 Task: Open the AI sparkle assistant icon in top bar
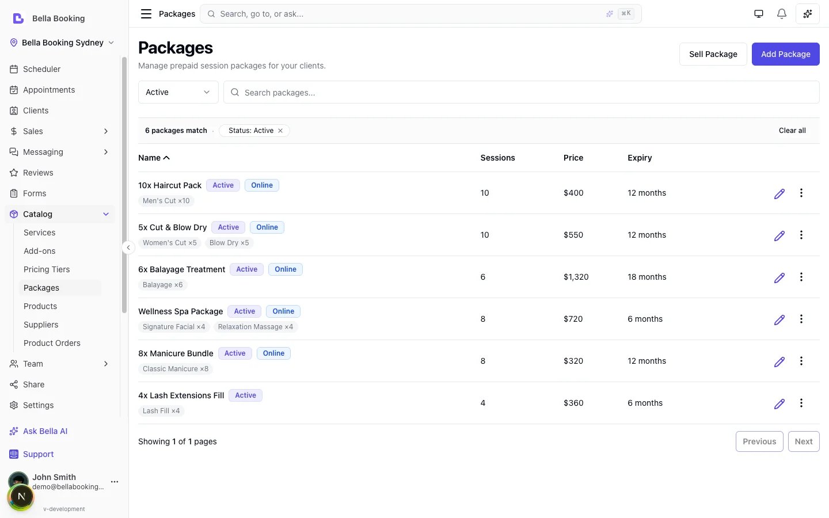[807, 14]
